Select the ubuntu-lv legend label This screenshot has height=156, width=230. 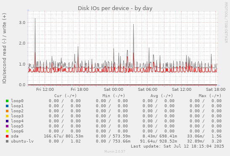22,141
